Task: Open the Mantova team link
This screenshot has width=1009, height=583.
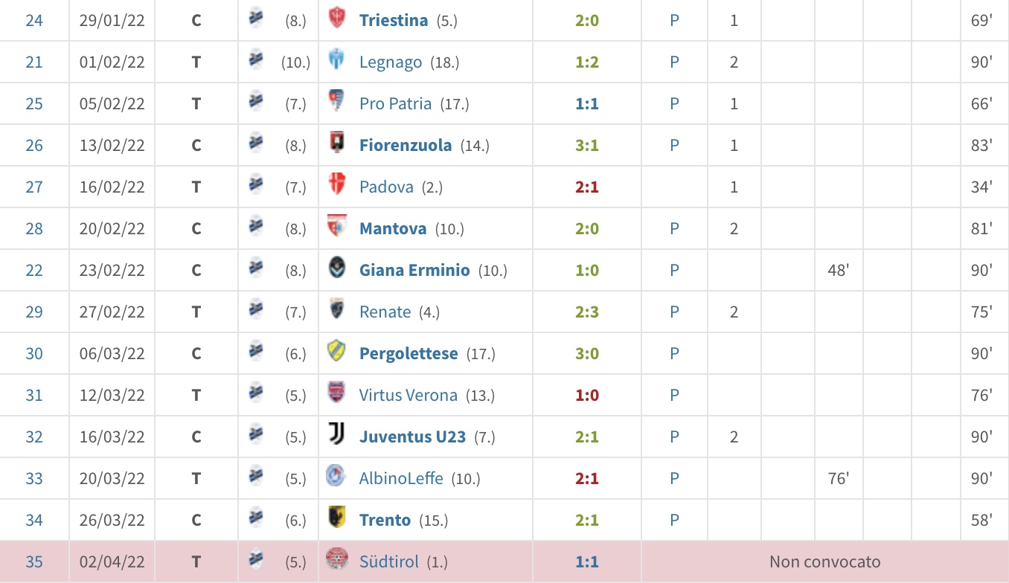Action: coord(392,228)
